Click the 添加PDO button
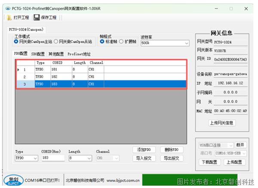 pyautogui.click(x=144, y=149)
